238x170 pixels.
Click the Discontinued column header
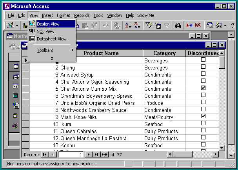coord(202,53)
